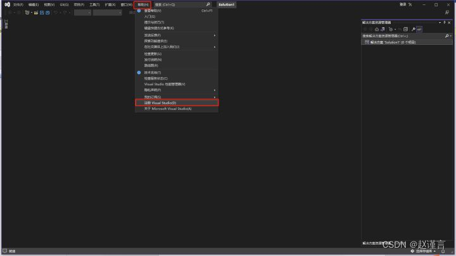The image size is (456, 256).
Task: Open the solution platforms combo box
Action: [x=107, y=13]
